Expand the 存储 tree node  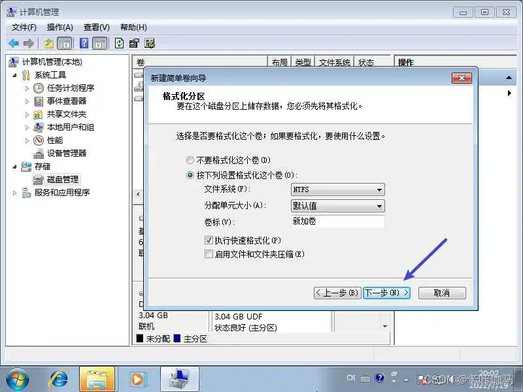pos(16,167)
